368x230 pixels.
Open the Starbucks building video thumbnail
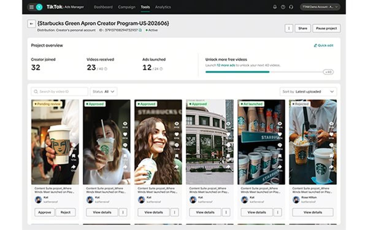pos(210,142)
